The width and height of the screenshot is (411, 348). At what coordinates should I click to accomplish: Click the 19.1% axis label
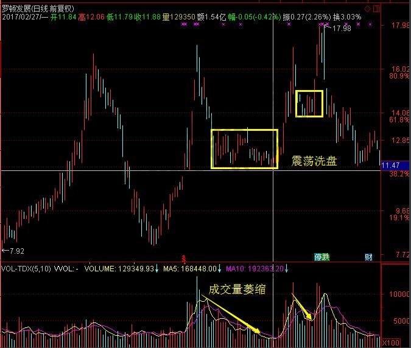(x=399, y=217)
